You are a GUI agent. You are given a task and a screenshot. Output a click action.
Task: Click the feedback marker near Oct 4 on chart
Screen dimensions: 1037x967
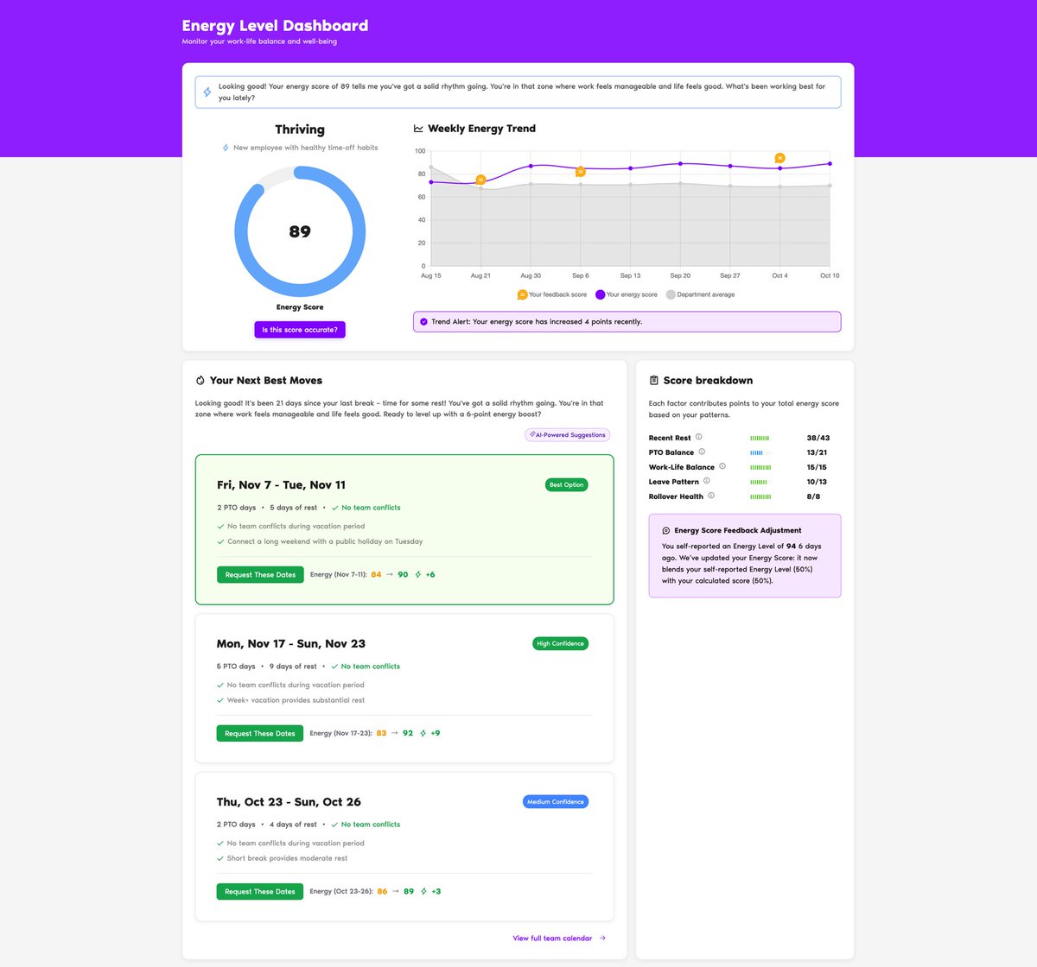tap(779, 158)
